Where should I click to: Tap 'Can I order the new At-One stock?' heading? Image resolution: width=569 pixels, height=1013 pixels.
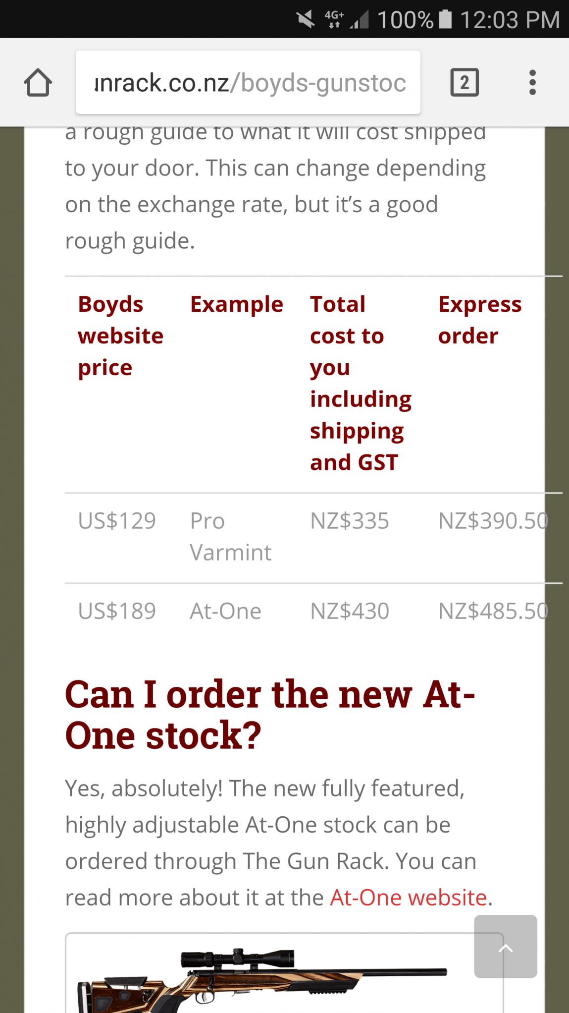[270, 714]
